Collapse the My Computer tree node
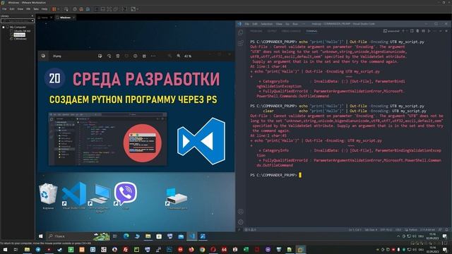Image resolution: width=452 pixels, height=254 pixels. [4, 27]
